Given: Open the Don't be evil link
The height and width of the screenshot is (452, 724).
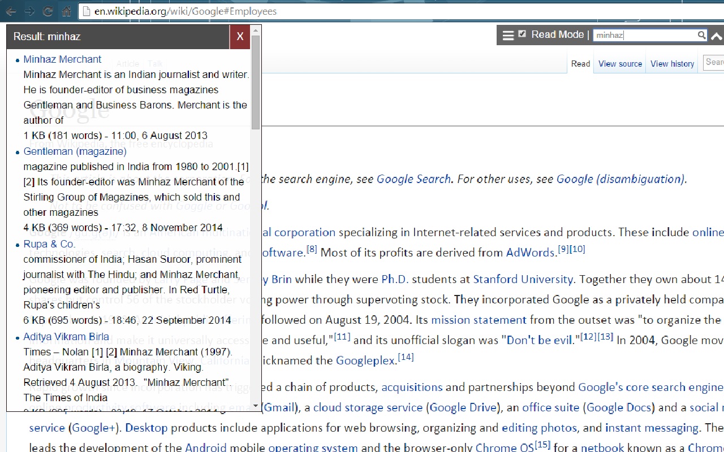Looking at the screenshot, I should coord(540,340).
